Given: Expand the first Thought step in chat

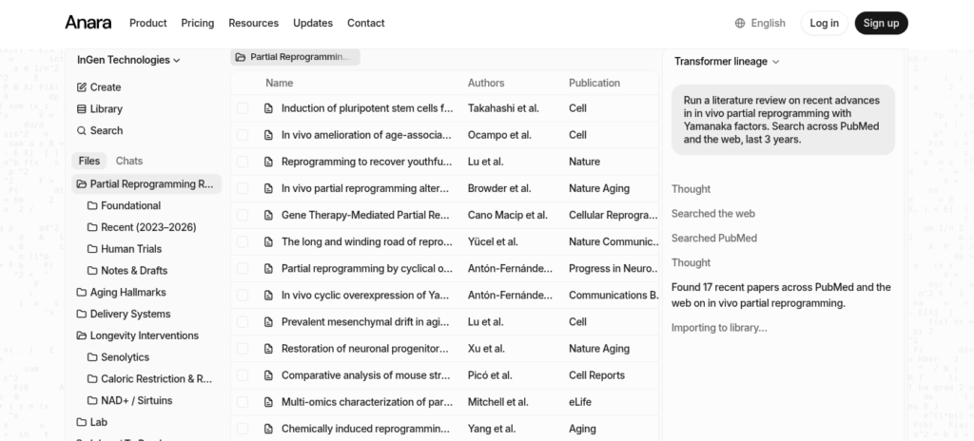Looking at the screenshot, I should (x=691, y=189).
